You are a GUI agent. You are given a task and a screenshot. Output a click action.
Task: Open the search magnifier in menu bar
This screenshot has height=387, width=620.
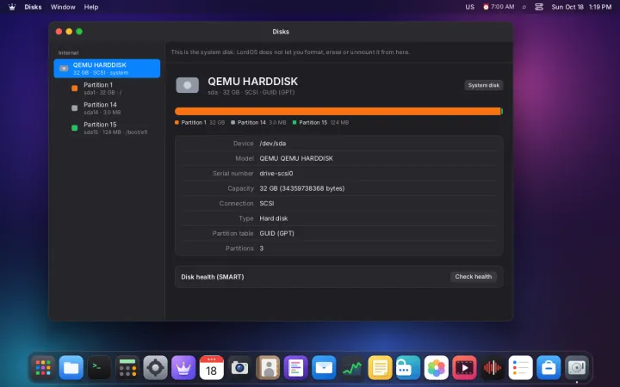(524, 7)
